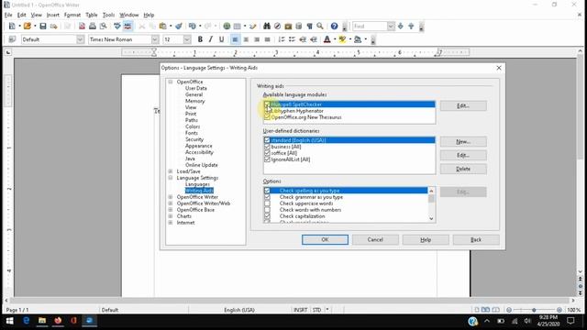Open Find & Replace binoculars icon

click(x=267, y=27)
